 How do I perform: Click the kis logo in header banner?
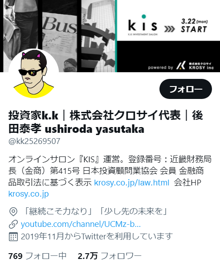pos(143,25)
